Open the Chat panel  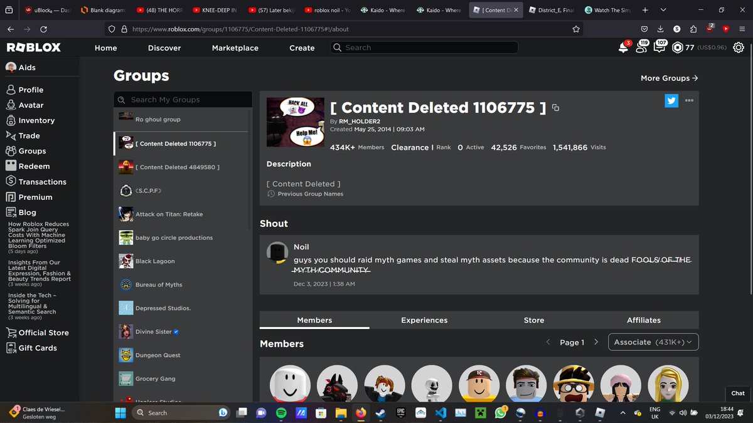pyautogui.click(x=738, y=393)
